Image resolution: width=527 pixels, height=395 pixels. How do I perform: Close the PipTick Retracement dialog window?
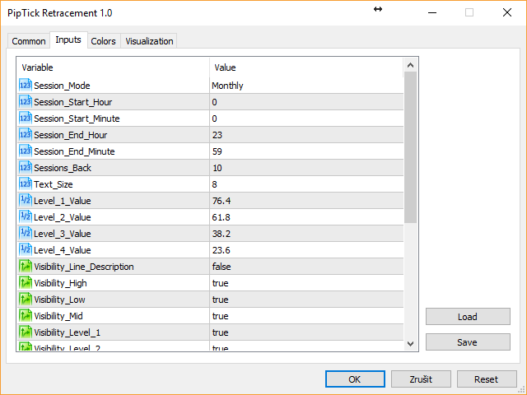point(507,13)
